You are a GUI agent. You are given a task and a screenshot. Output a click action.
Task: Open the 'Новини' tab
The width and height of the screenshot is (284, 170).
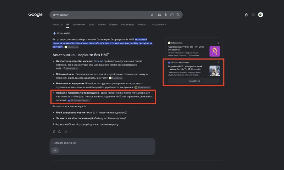click(102, 24)
